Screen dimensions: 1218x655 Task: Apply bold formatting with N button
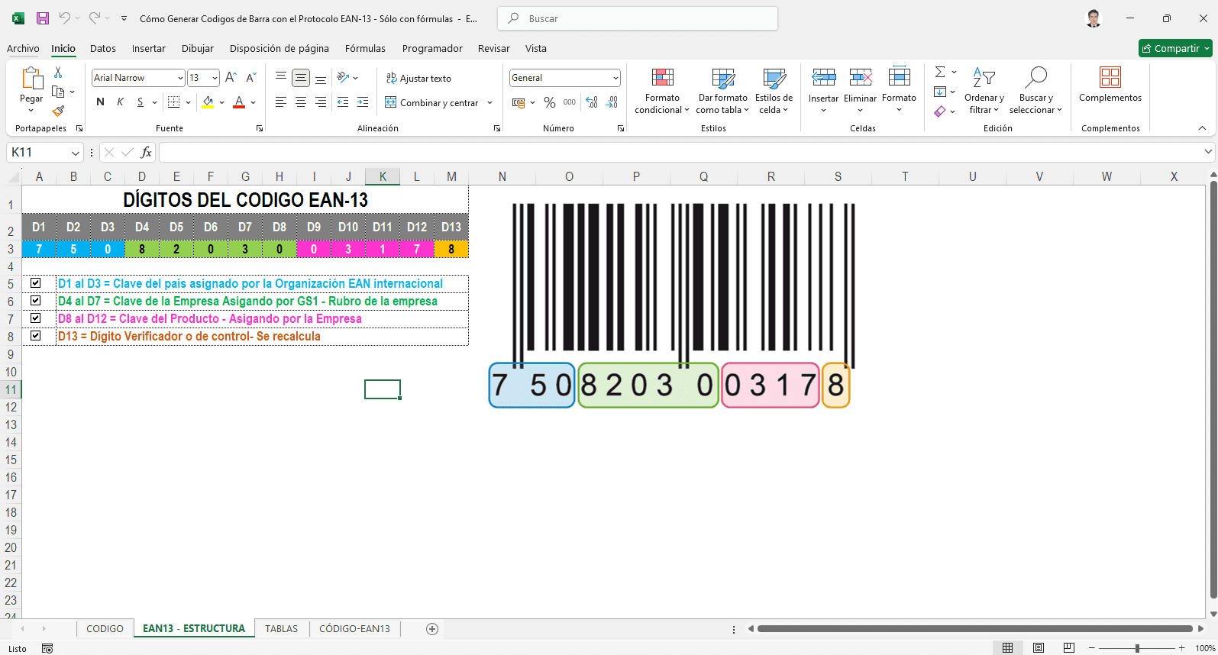click(100, 102)
